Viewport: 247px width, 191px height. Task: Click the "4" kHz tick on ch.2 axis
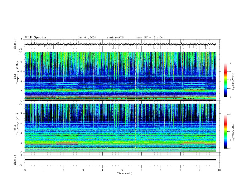(22, 133)
